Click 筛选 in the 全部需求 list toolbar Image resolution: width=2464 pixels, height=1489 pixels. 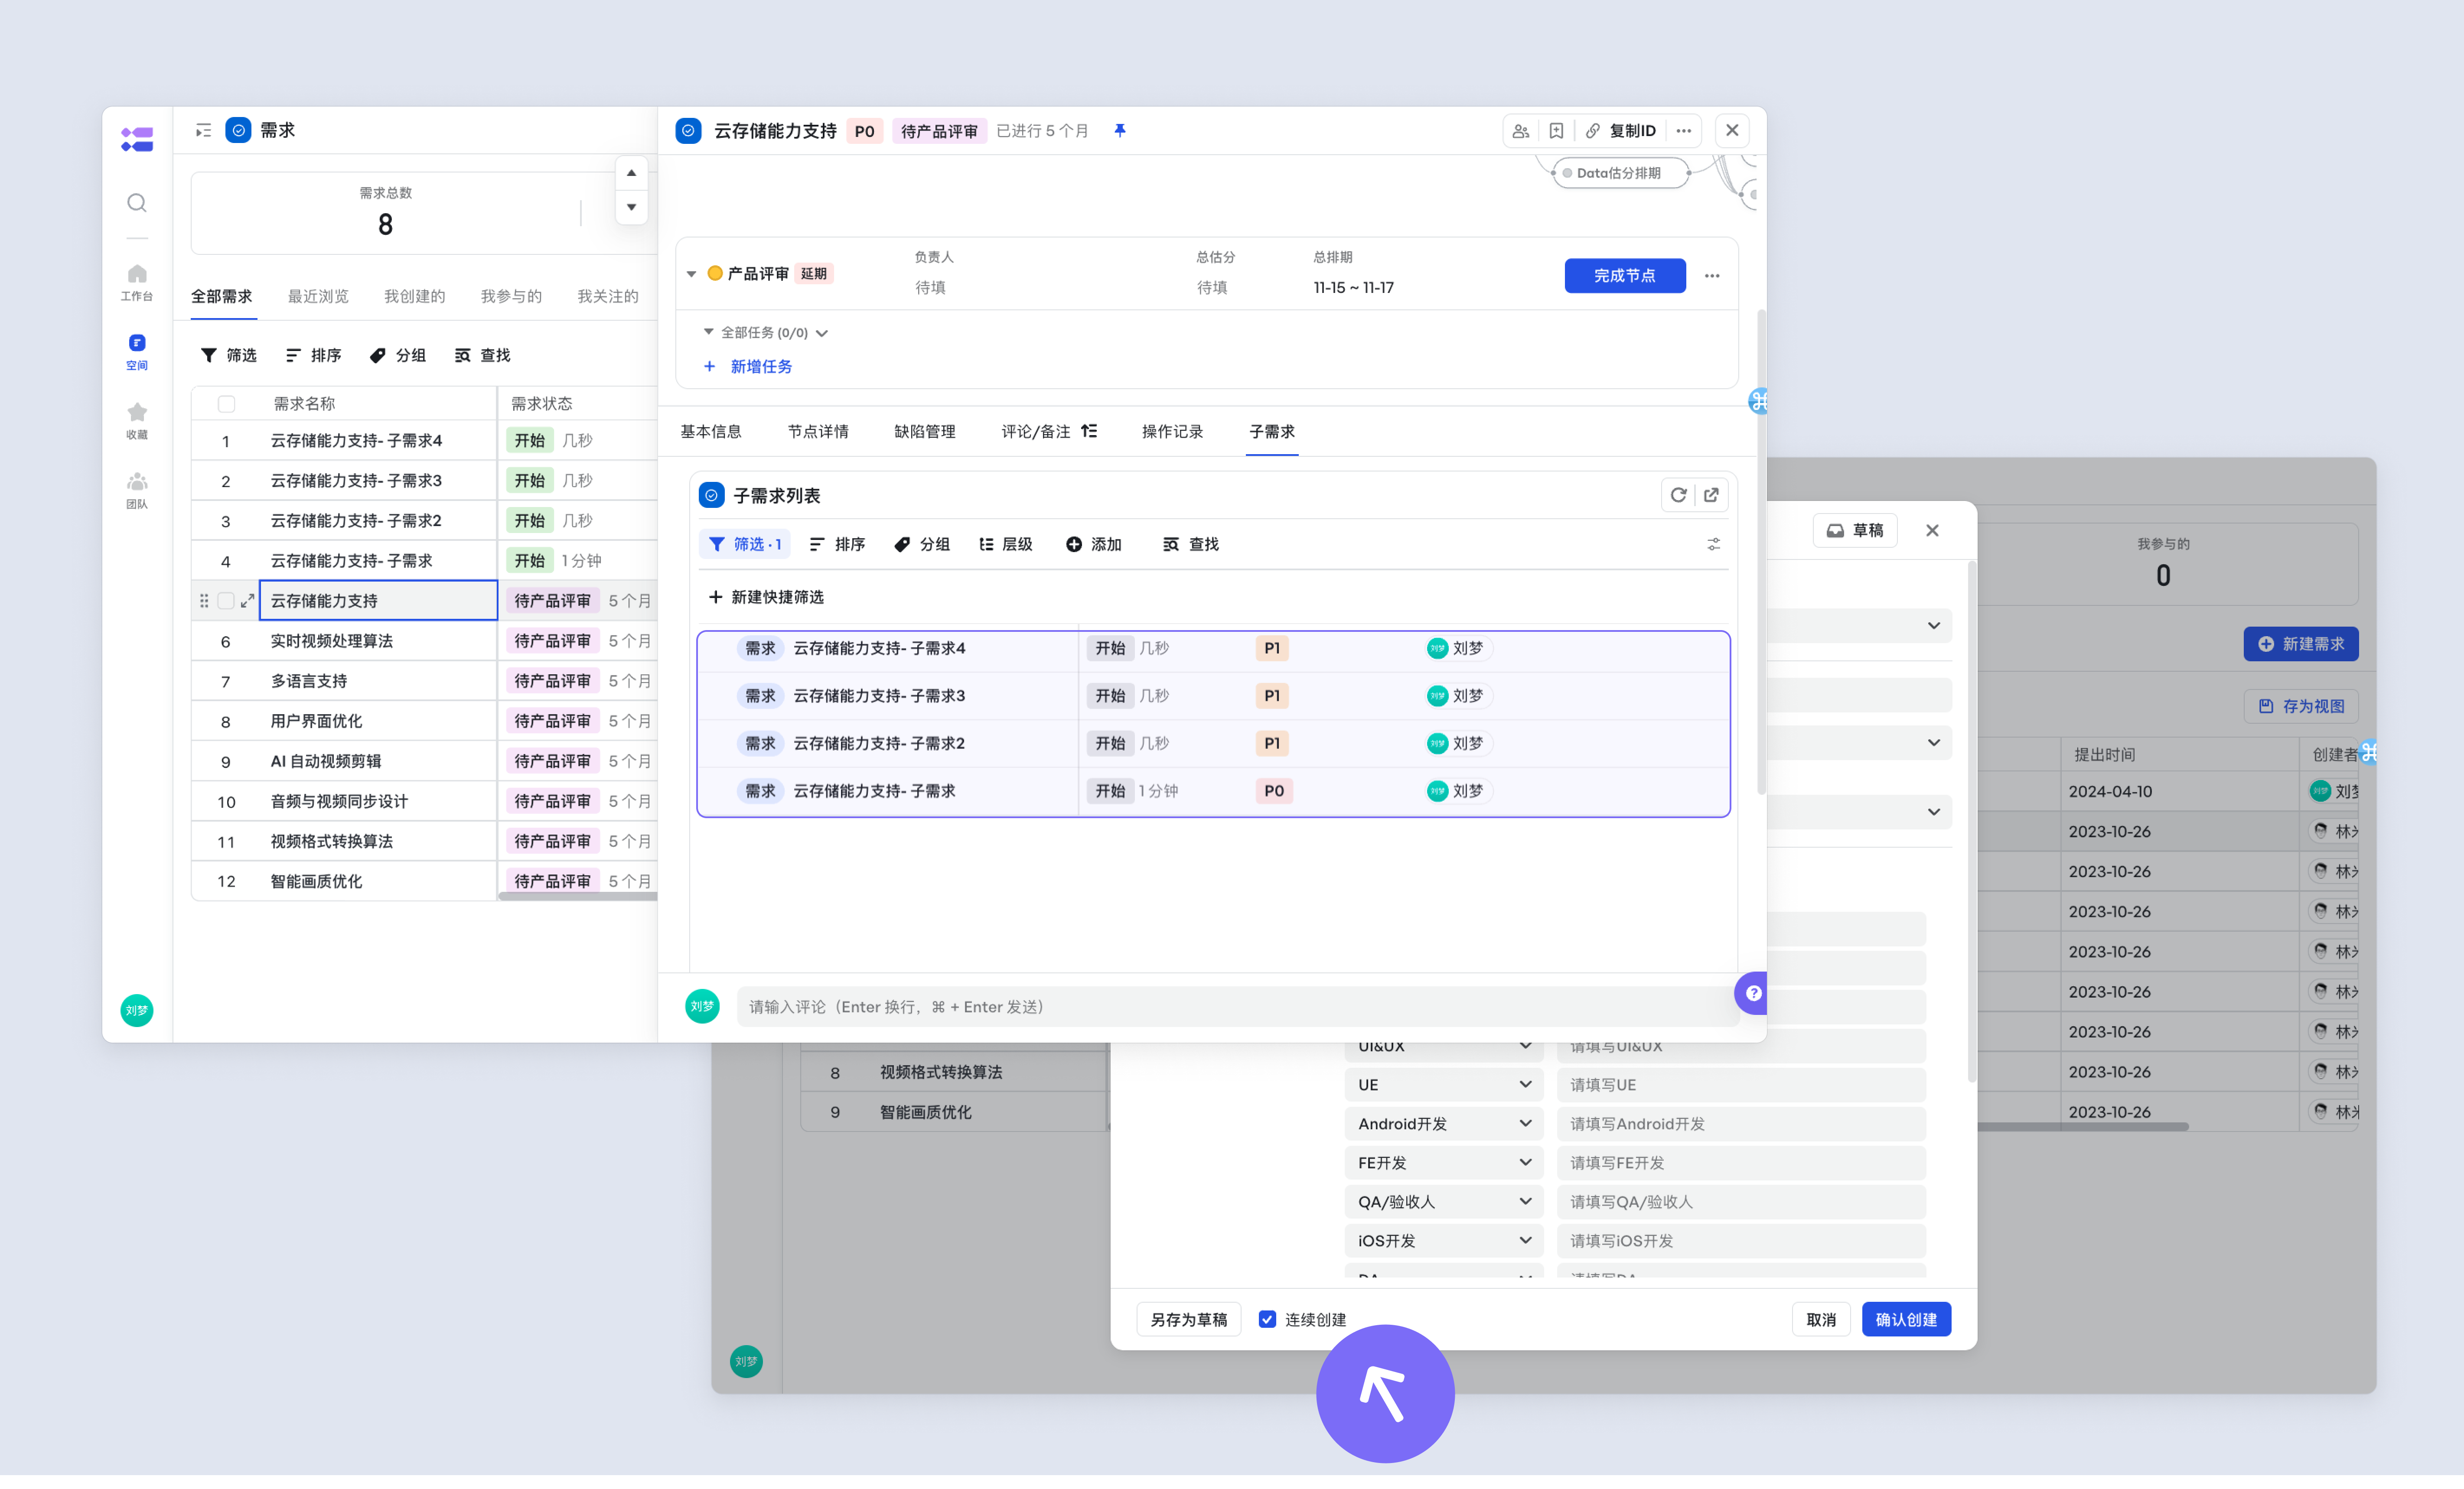point(229,355)
